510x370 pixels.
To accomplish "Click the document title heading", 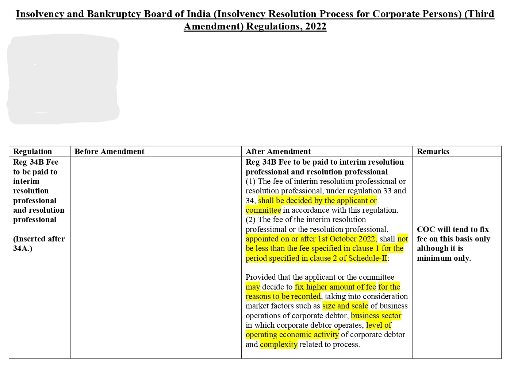I will point(255,20).
